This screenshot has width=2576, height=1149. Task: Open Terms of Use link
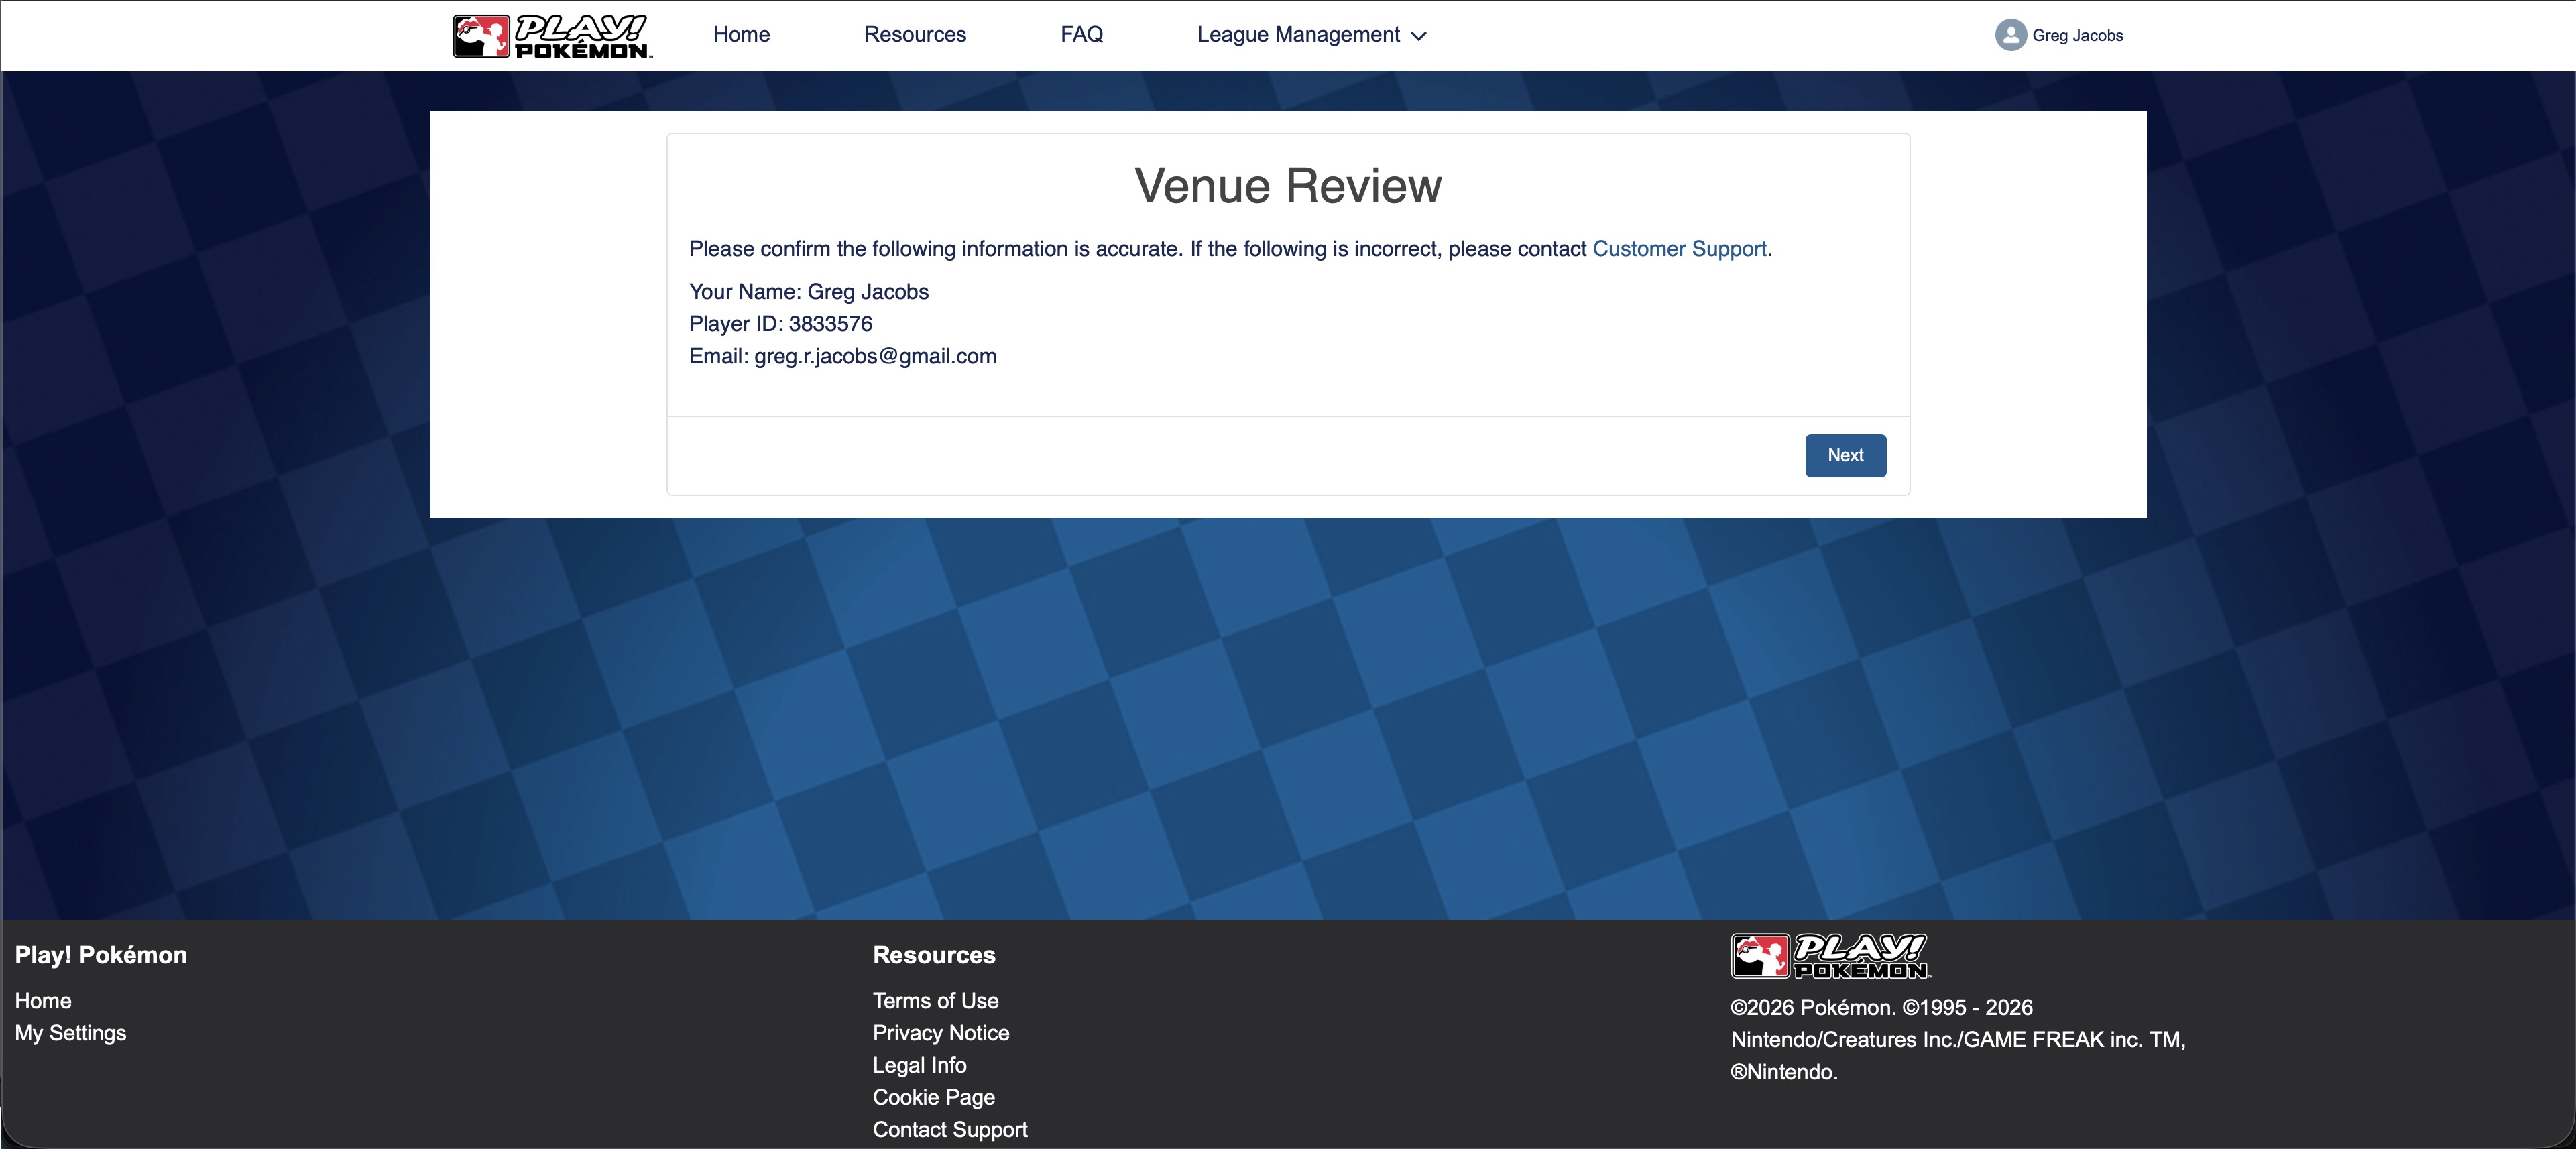click(935, 1001)
